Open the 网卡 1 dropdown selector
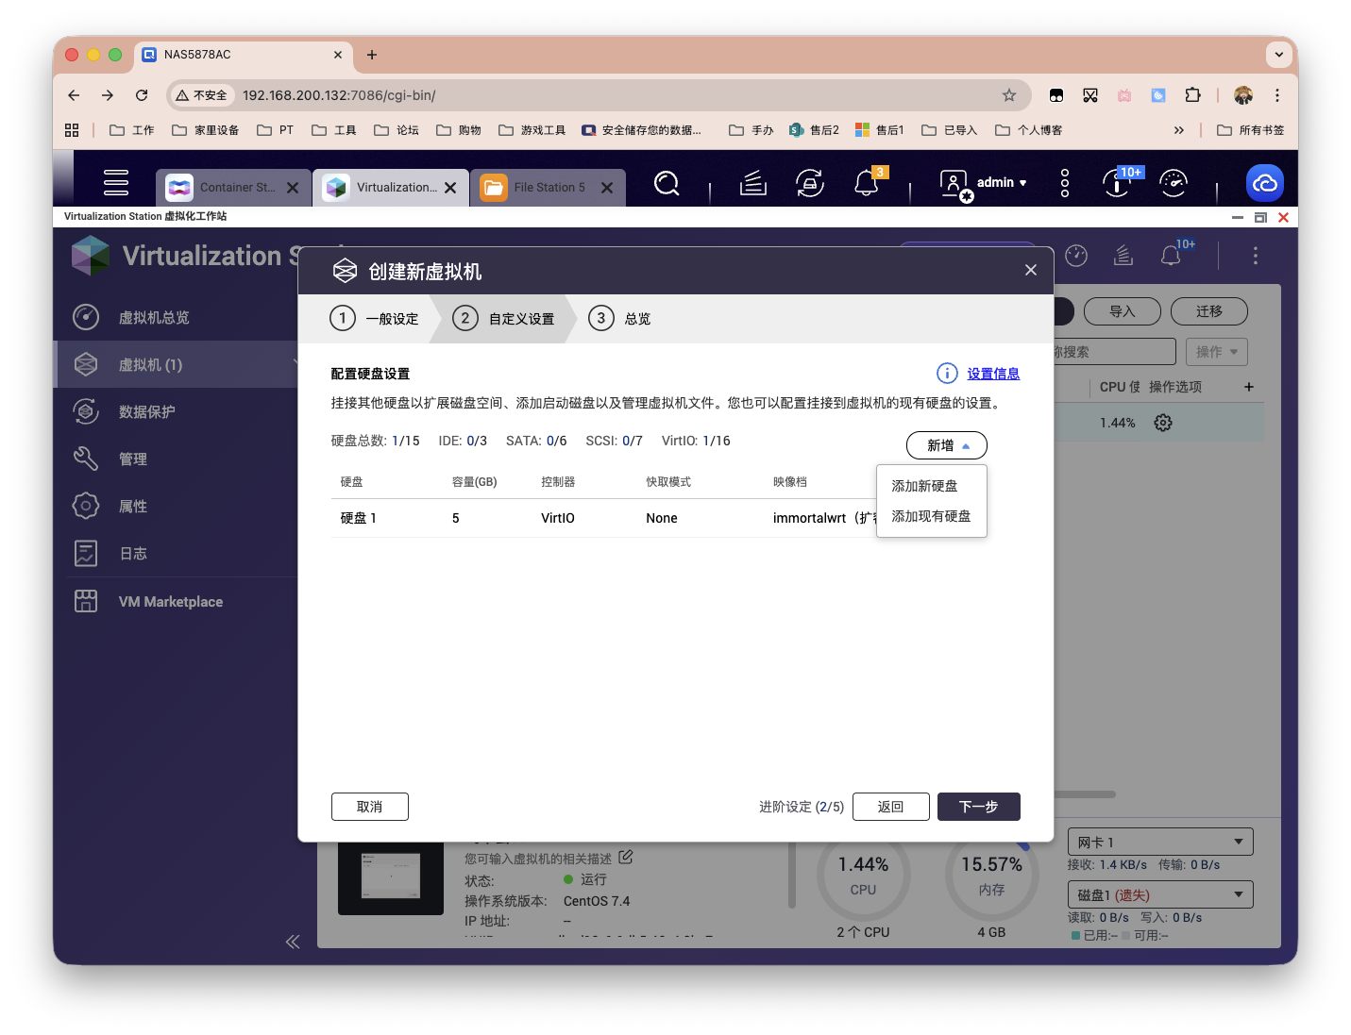The image size is (1351, 1035). [x=1159, y=841]
